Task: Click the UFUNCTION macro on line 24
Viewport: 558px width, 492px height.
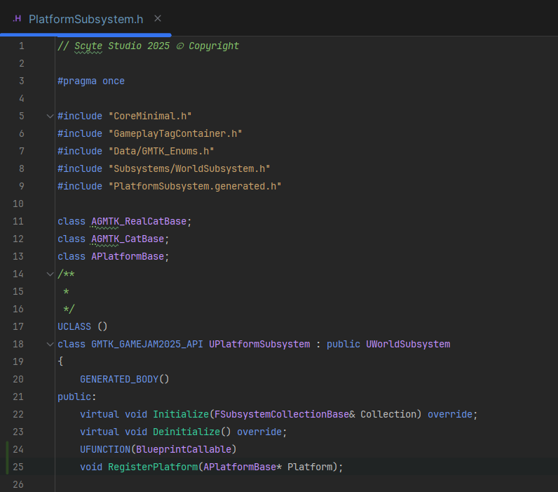Action: [x=105, y=450]
